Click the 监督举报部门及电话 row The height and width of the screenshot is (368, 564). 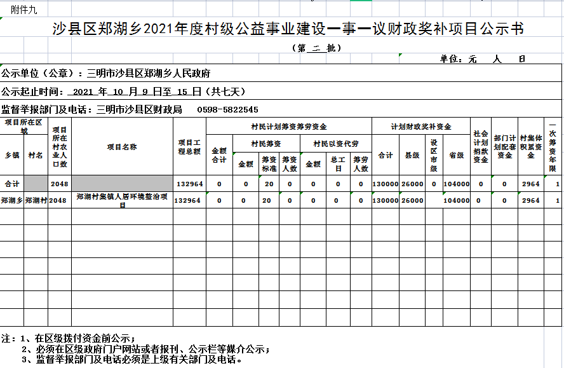(x=130, y=109)
